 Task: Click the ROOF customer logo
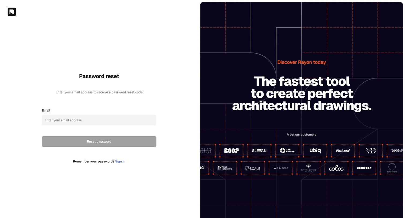pos(231,151)
